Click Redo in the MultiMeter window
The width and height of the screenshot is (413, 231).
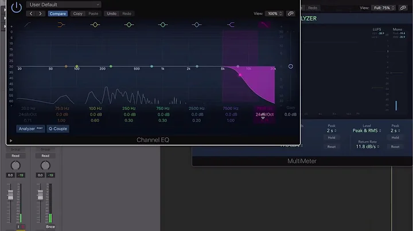pos(313,8)
